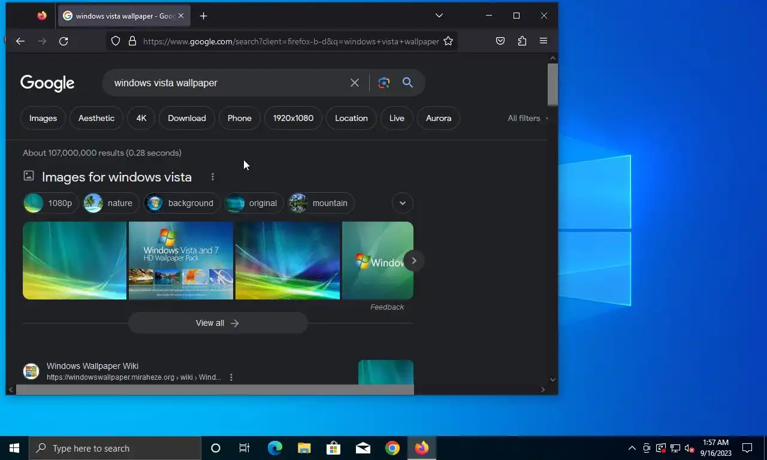Click the Firefox URL address bar
The width and height of the screenshot is (767, 460).
click(291, 41)
